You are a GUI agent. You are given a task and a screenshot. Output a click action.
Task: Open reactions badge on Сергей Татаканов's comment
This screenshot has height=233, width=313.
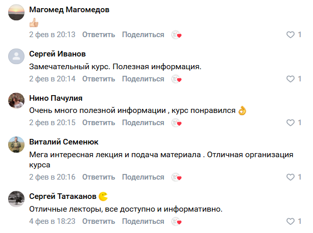(177, 221)
